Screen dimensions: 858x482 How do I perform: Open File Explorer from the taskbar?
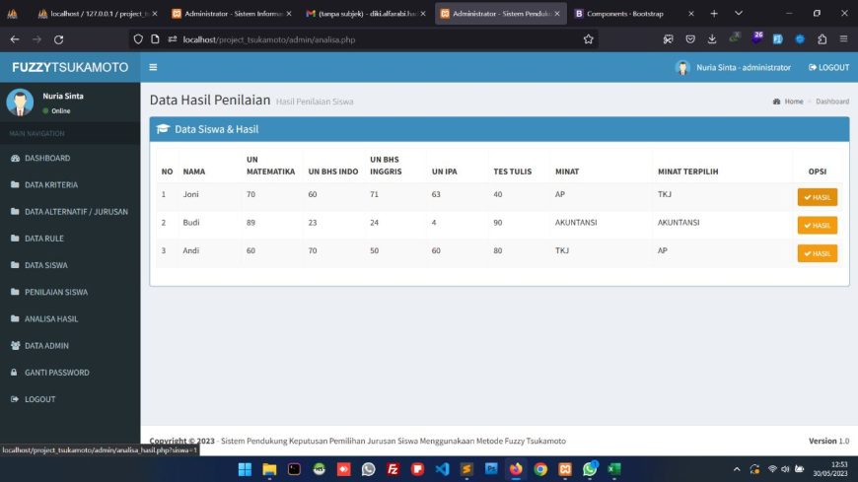click(269, 469)
